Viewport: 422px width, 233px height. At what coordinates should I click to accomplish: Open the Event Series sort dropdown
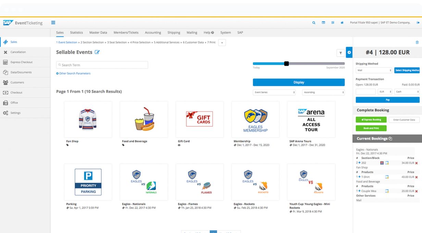point(274,93)
